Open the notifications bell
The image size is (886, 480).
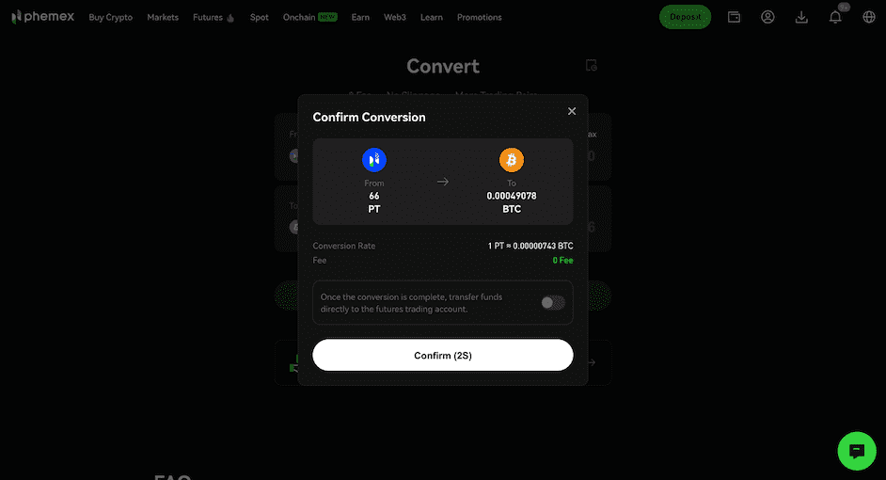point(835,17)
